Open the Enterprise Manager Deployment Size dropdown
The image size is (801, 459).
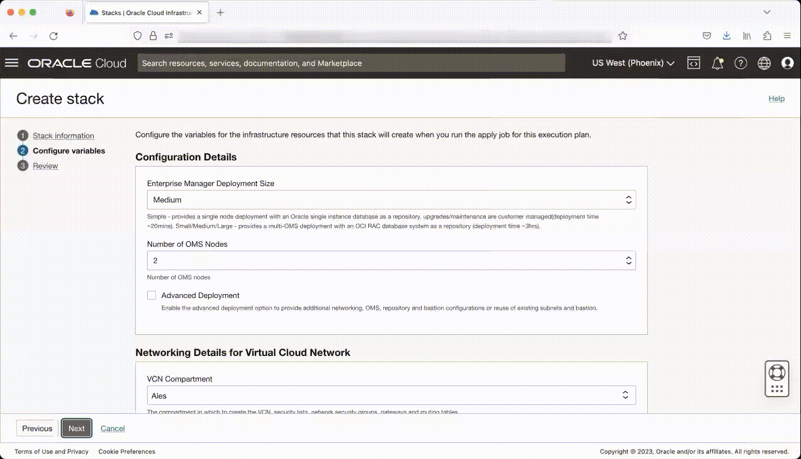click(x=391, y=199)
